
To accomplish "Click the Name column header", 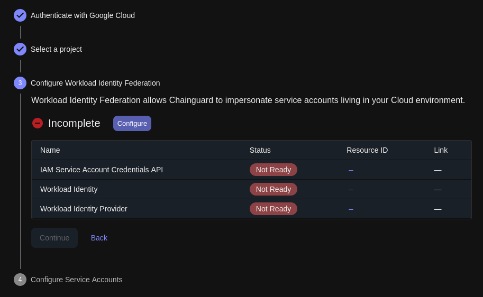I will [x=50, y=150].
